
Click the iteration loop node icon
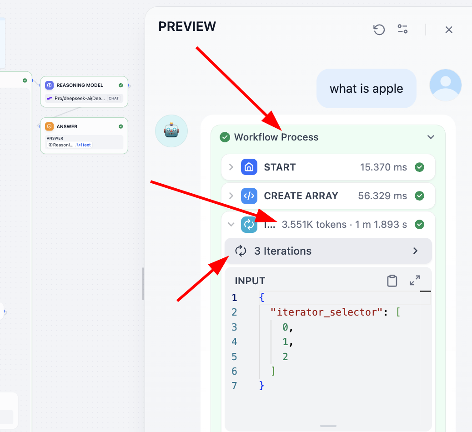point(249,224)
